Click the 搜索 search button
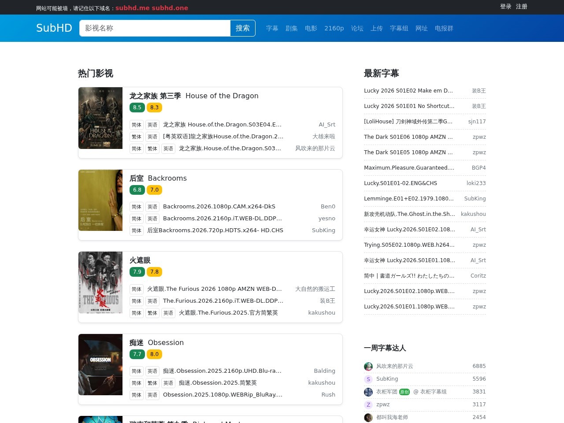564x423 pixels. (243, 28)
